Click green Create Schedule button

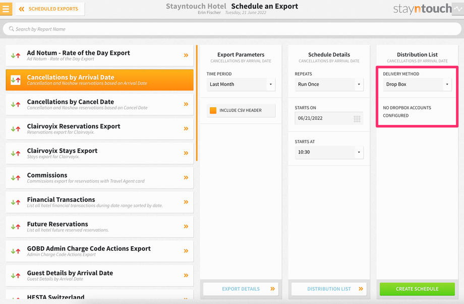pos(417,289)
